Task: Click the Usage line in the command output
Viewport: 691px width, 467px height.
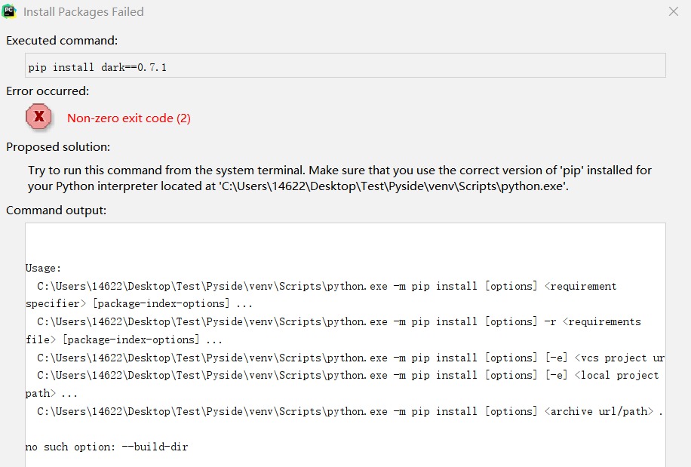Action: tap(41, 268)
